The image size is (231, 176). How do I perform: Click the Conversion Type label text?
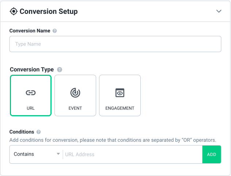(32, 70)
